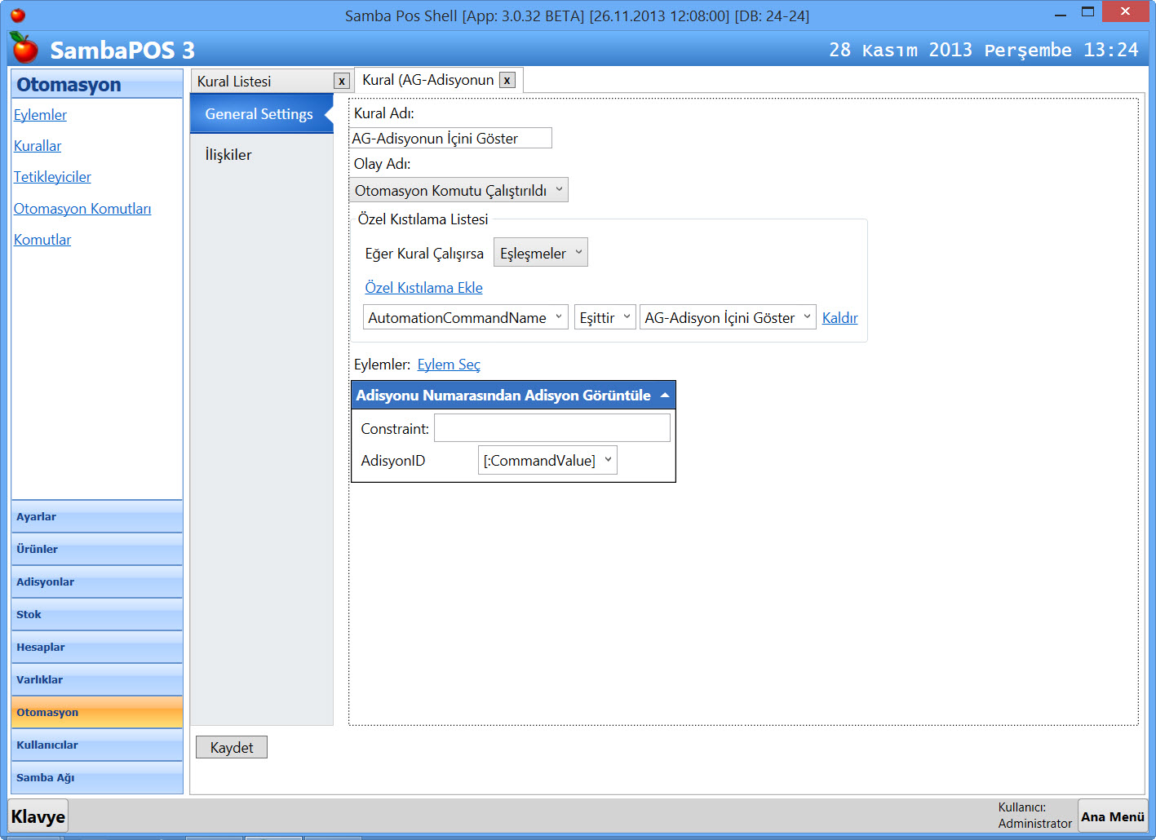Expand the AdisyonID CommandValue dropdown

547,461
